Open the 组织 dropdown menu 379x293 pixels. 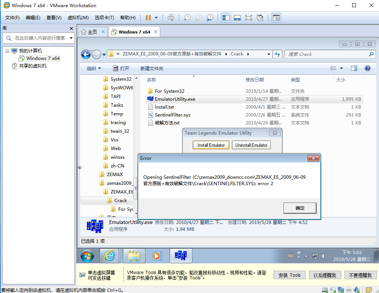pyautogui.click(x=94, y=69)
